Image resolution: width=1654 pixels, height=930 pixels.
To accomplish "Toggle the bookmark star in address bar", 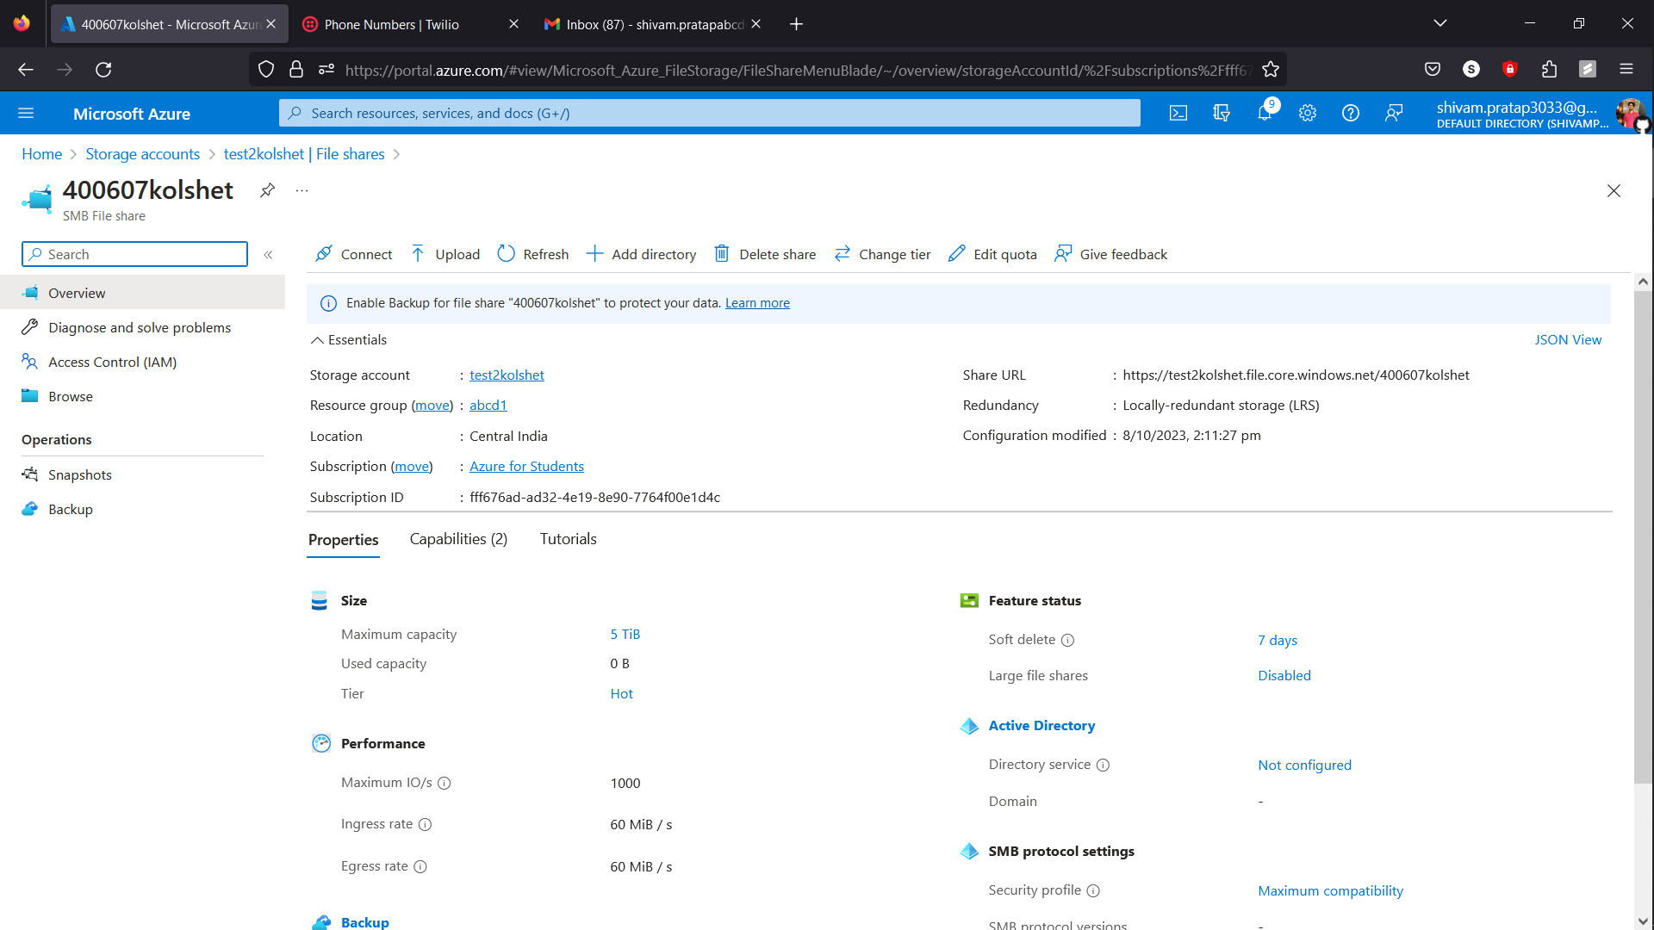I will (1271, 69).
